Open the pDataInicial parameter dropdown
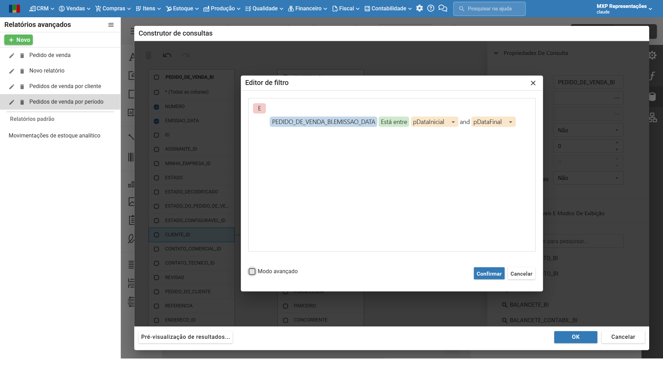The width and height of the screenshot is (663, 373). (x=453, y=122)
